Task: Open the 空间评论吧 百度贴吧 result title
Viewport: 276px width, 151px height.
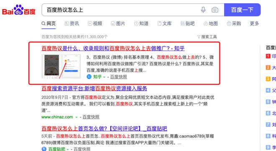Action: [x=104, y=128]
